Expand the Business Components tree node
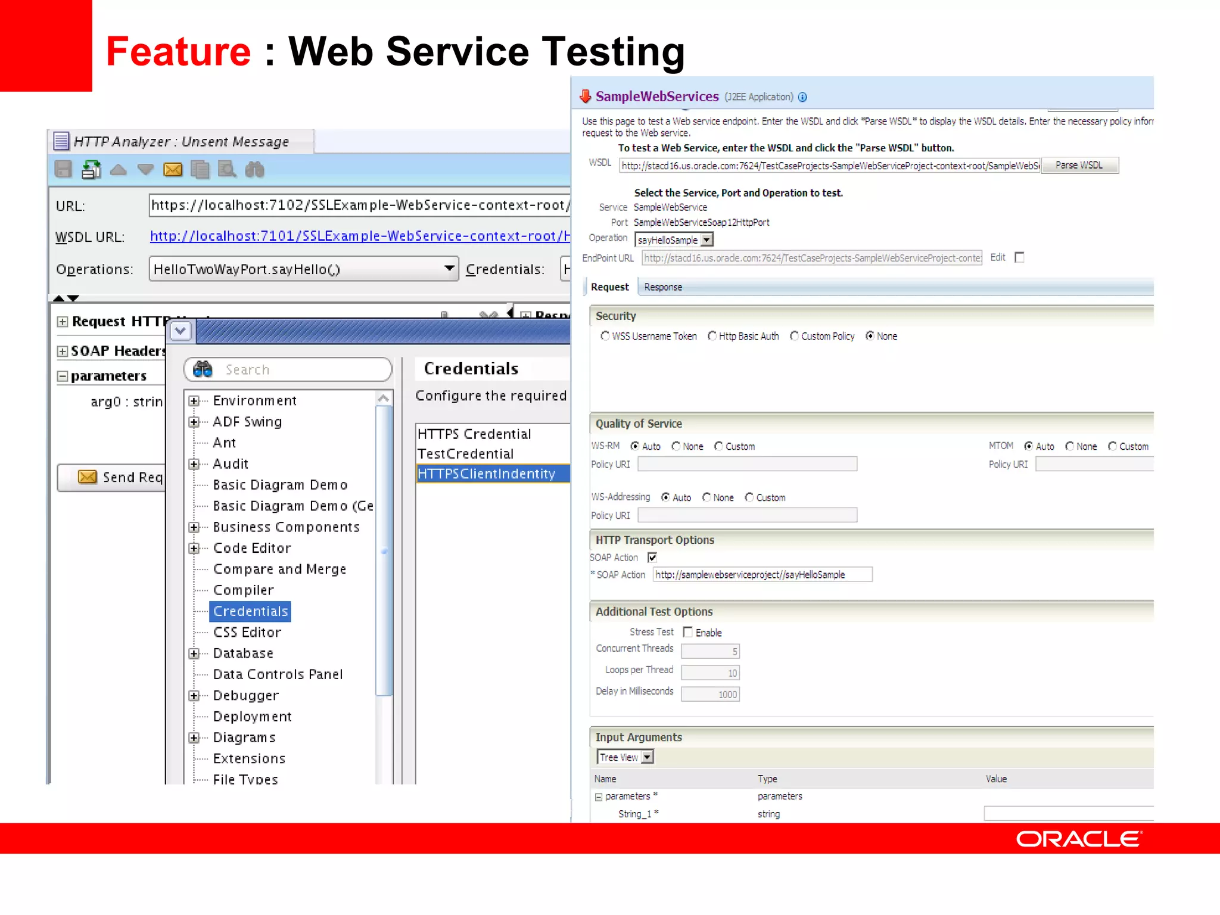The image size is (1220, 915). (194, 527)
